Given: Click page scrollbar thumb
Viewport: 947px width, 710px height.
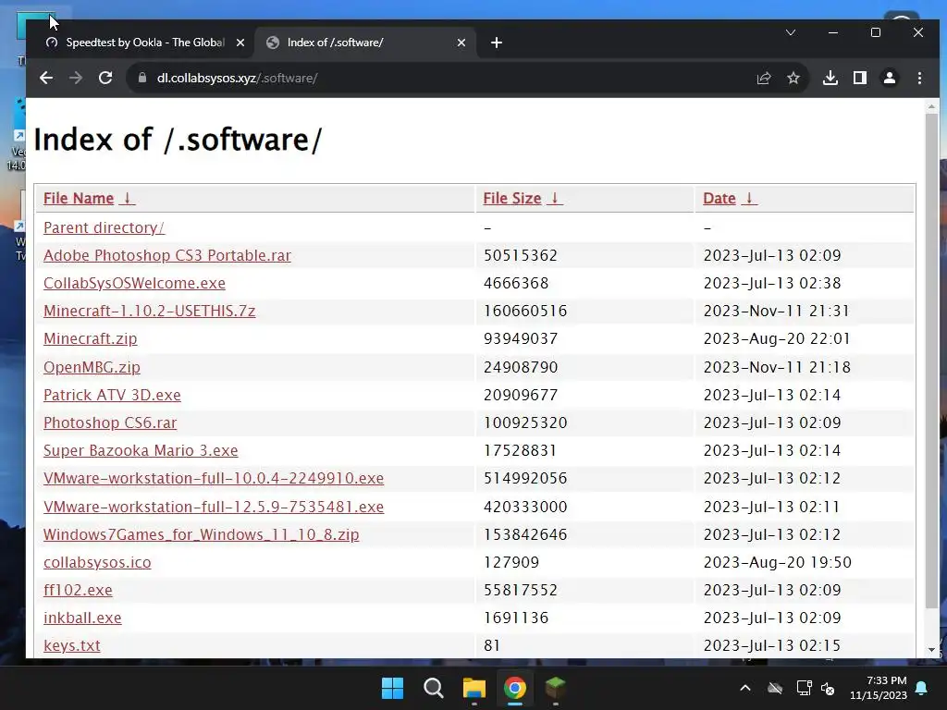Looking at the screenshot, I should tap(931, 360).
